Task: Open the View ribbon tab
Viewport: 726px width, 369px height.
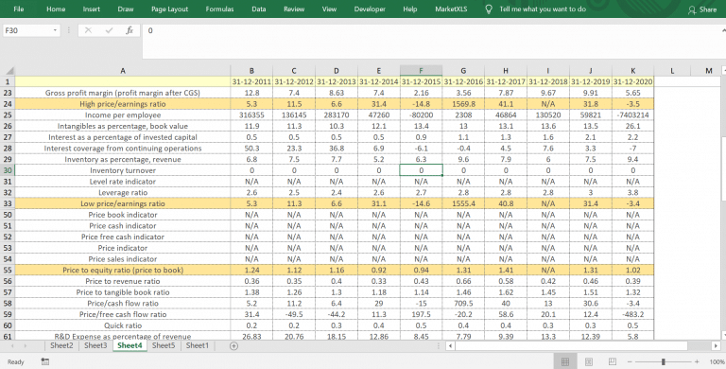Action: 329,9
